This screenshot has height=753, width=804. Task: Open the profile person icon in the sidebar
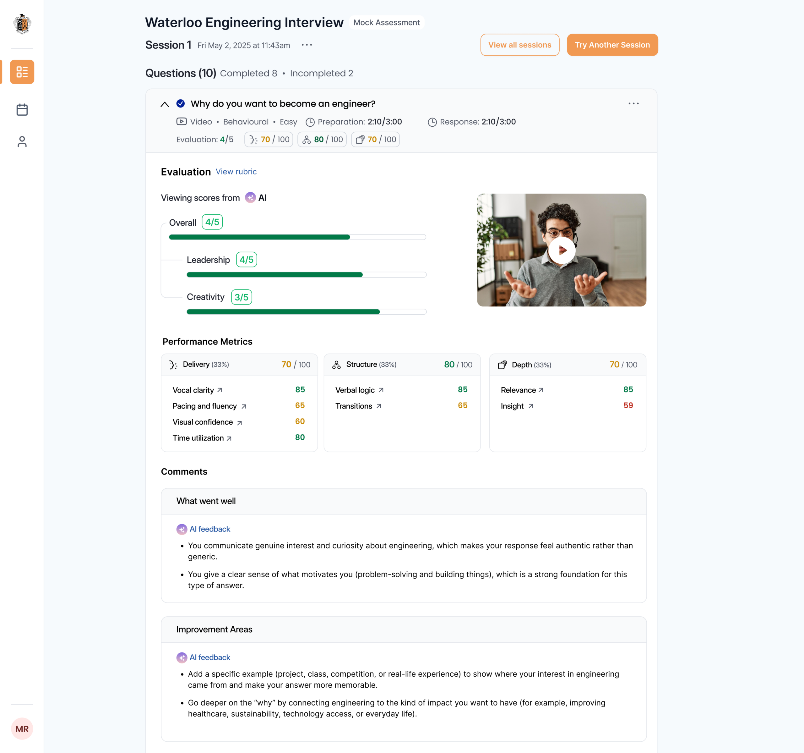point(22,142)
